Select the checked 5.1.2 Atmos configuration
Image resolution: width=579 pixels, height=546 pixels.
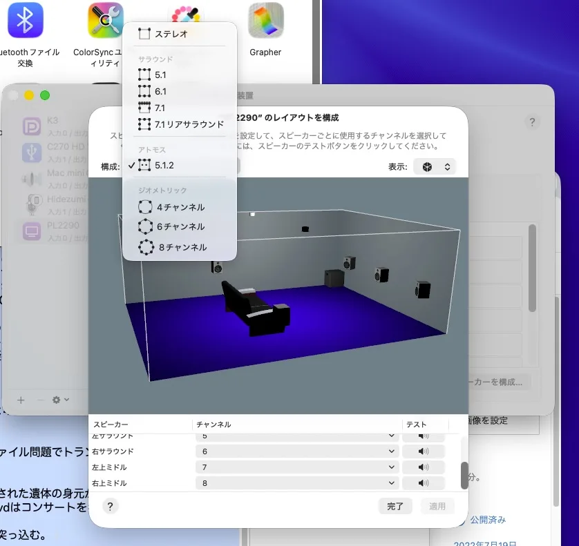click(164, 166)
